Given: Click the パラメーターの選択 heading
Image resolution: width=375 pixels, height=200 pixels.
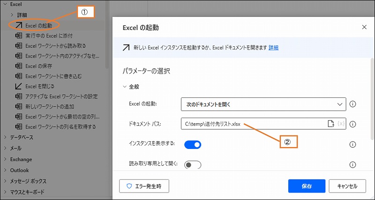Looking at the screenshot, I should pos(146,71).
